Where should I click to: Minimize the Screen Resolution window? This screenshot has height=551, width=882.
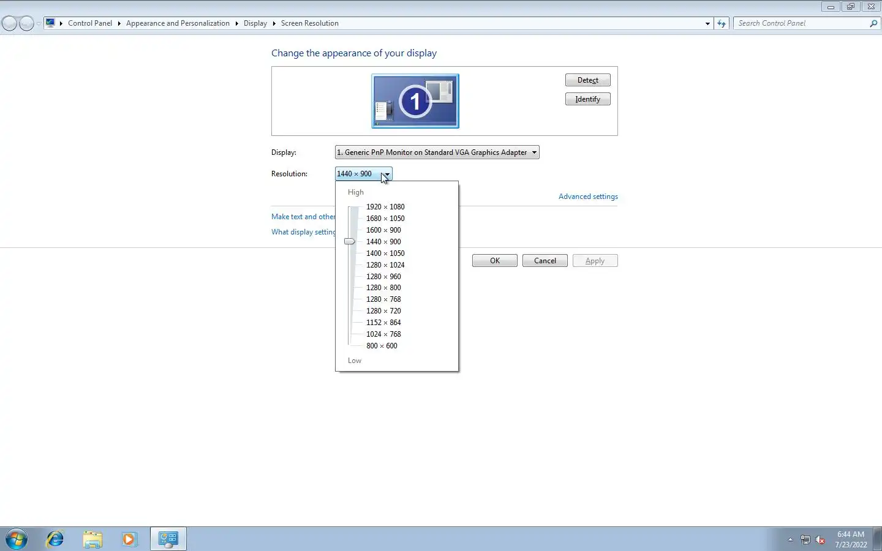point(831,7)
